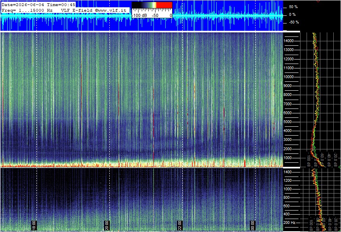Screen dimensions: 341x232
Task: Click the 8000 frequency axis label
Action: click(x=288, y=95)
